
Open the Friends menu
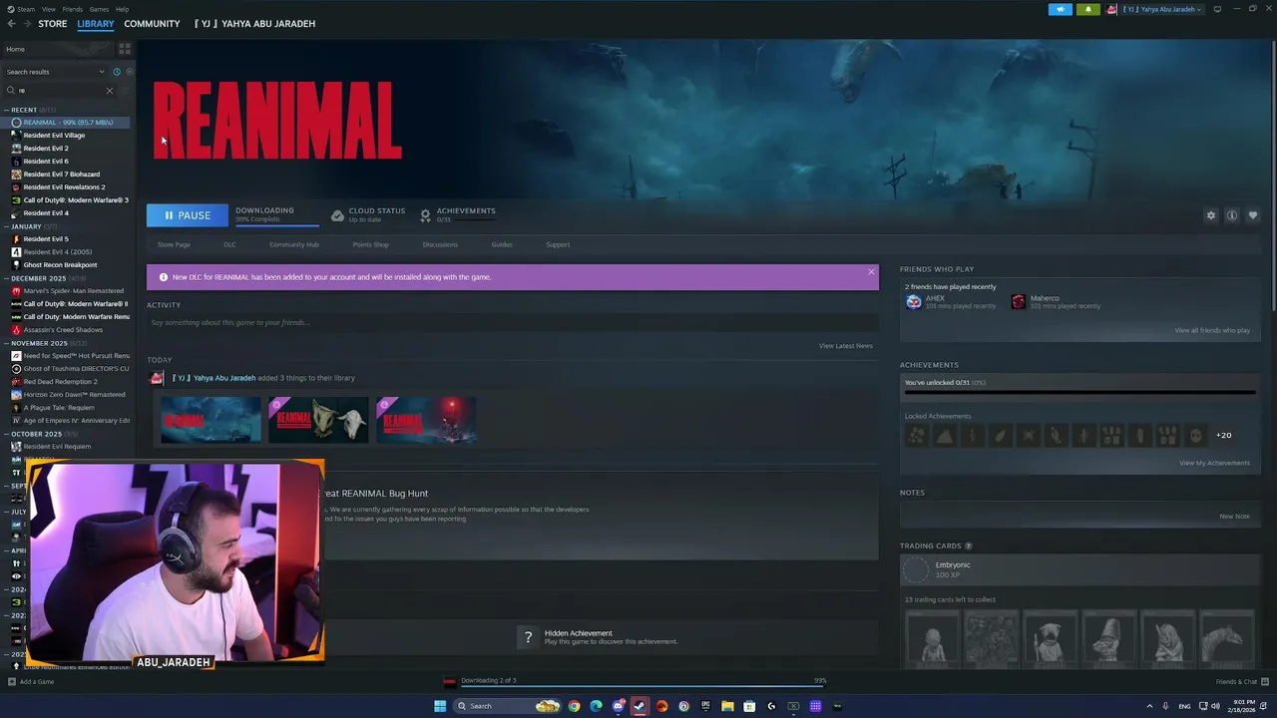coord(73,9)
